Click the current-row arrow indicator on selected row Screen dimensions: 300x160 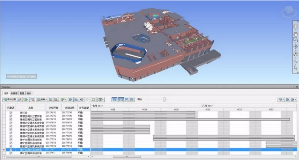[x=4, y=150]
